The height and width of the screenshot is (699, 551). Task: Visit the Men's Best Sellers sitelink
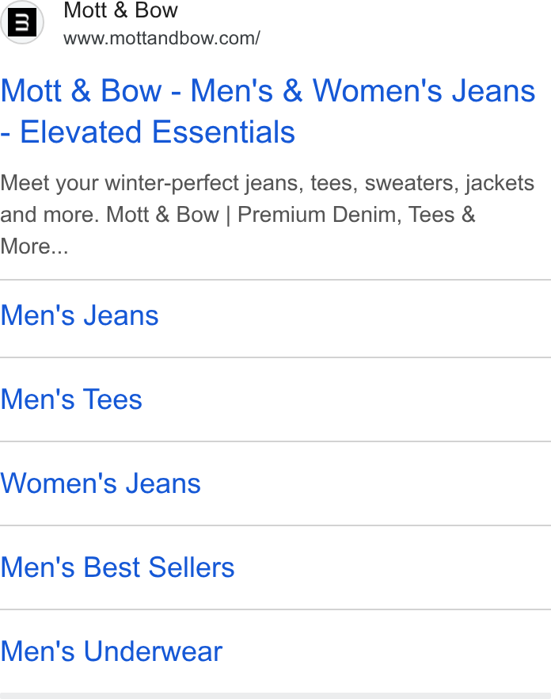[117, 567]
